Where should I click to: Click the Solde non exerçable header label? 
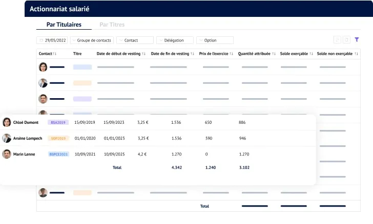pyautogui.click(x=335, y=54)
